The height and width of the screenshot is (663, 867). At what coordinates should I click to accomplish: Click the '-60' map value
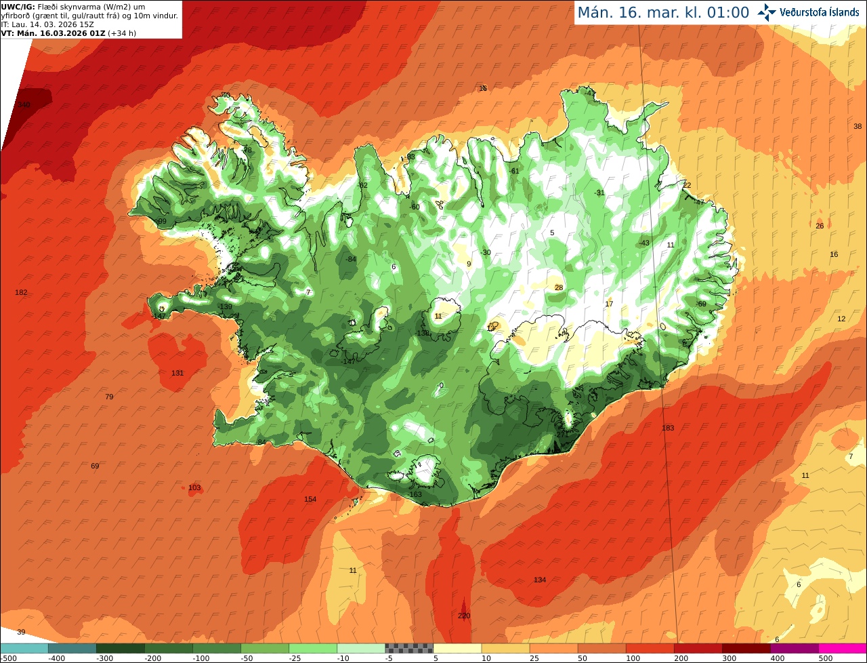pyautogui.click(x=415, y=207)
